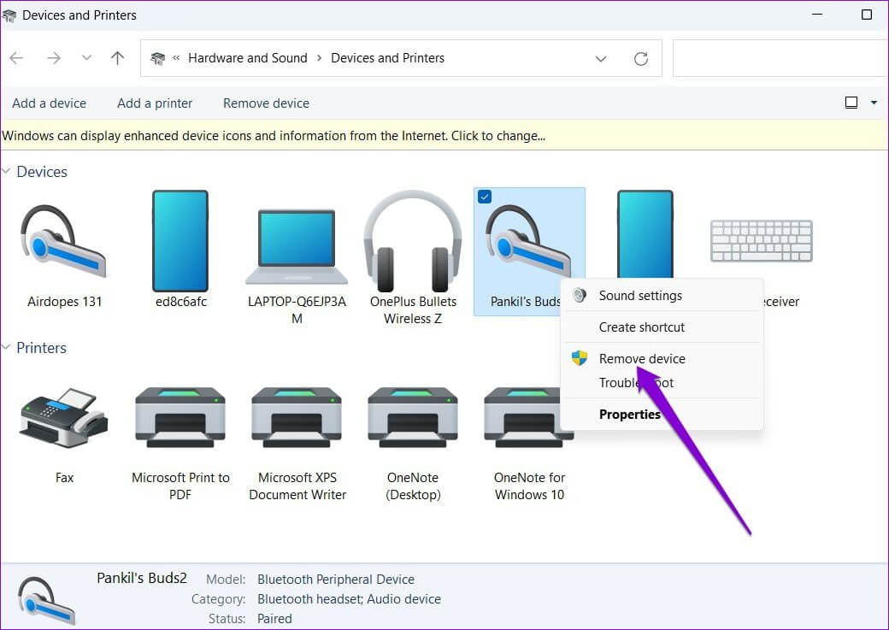Viewport: 889px width, 630px height.
Task: Click the Devices and Printers title bar icon
Action: pos(9,15)
